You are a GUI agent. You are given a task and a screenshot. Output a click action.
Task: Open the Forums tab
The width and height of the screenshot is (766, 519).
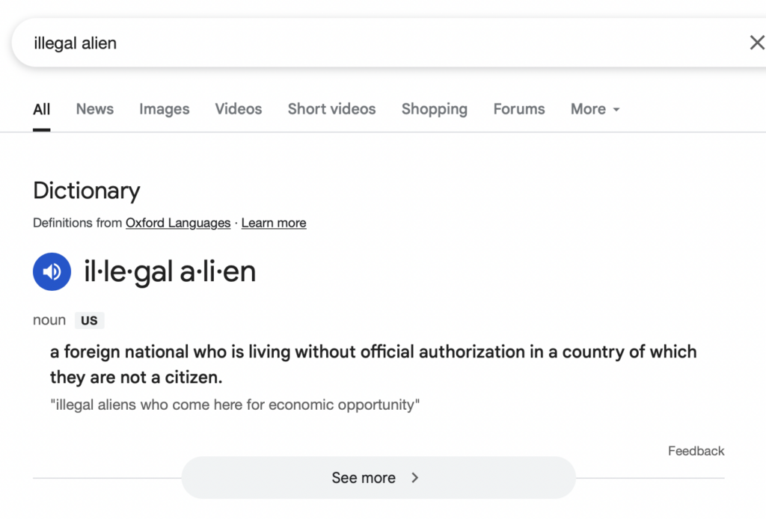tap(519, 109)
